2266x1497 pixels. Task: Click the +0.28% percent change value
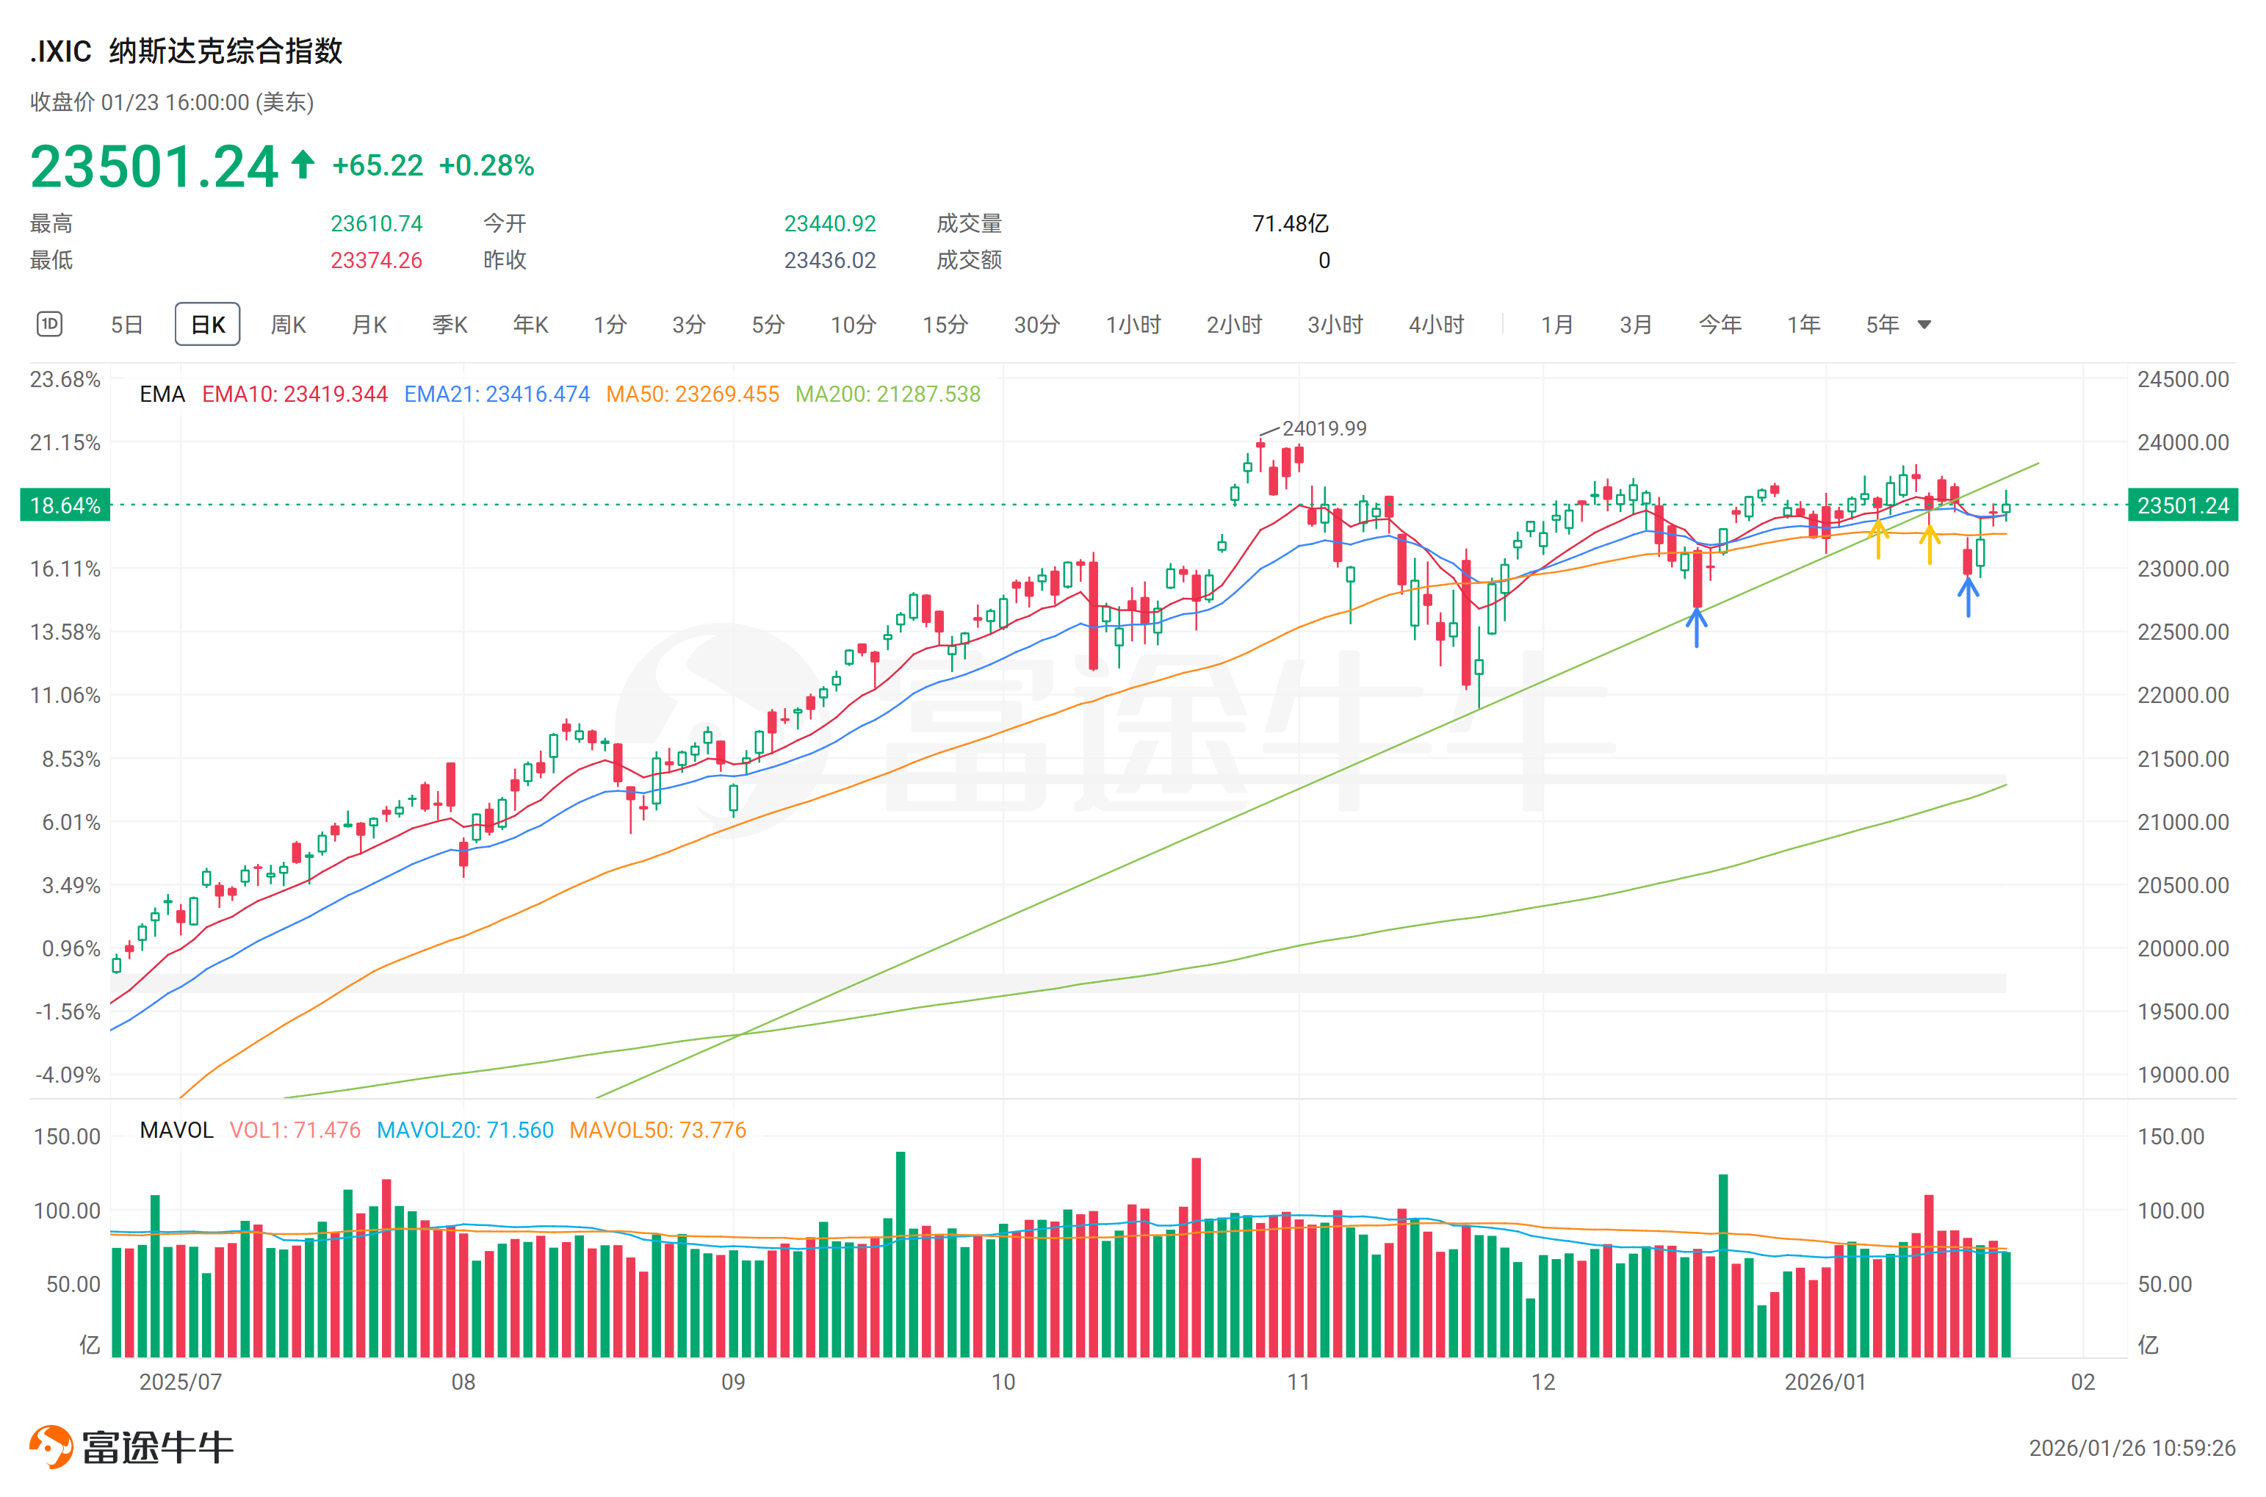coord(486,166)
